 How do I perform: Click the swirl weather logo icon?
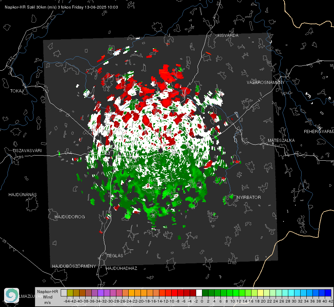click(x=12, y=295)
